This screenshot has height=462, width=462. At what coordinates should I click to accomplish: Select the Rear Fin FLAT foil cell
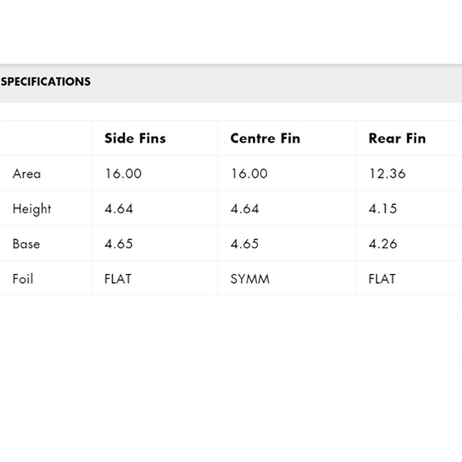point(382,279)
